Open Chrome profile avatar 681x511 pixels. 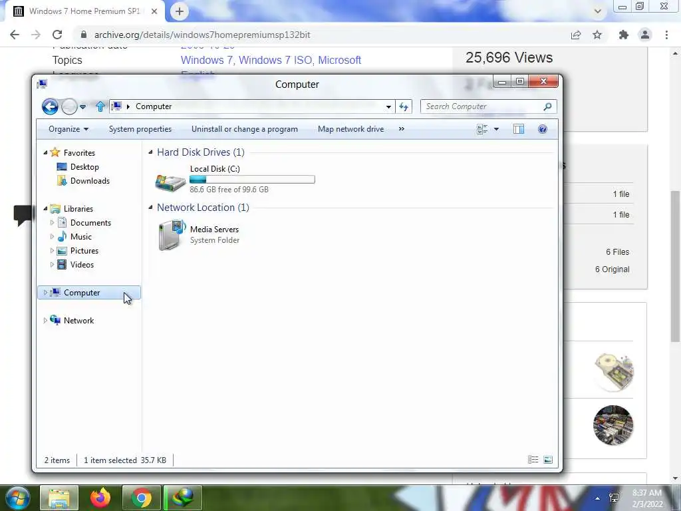[x=645, y=35]
